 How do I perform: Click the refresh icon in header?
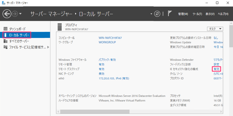(x=157, y=14)
